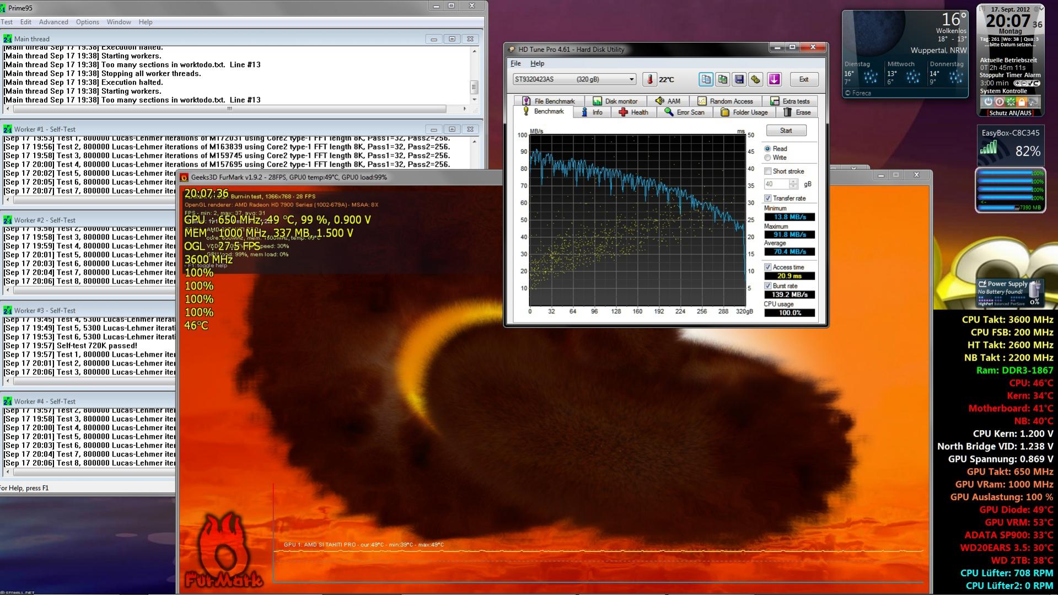Viewport: 1058px width, 595px height.
Task: Open the Random Access tab
Action: click(726, 101)
